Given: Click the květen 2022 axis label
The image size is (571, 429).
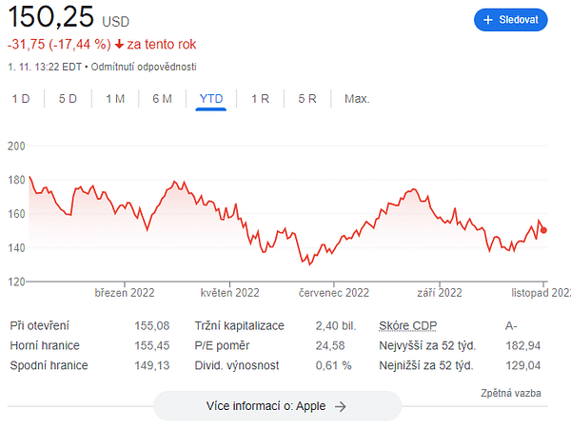Looking at the screenshot, I should click(x=229, y=293).
